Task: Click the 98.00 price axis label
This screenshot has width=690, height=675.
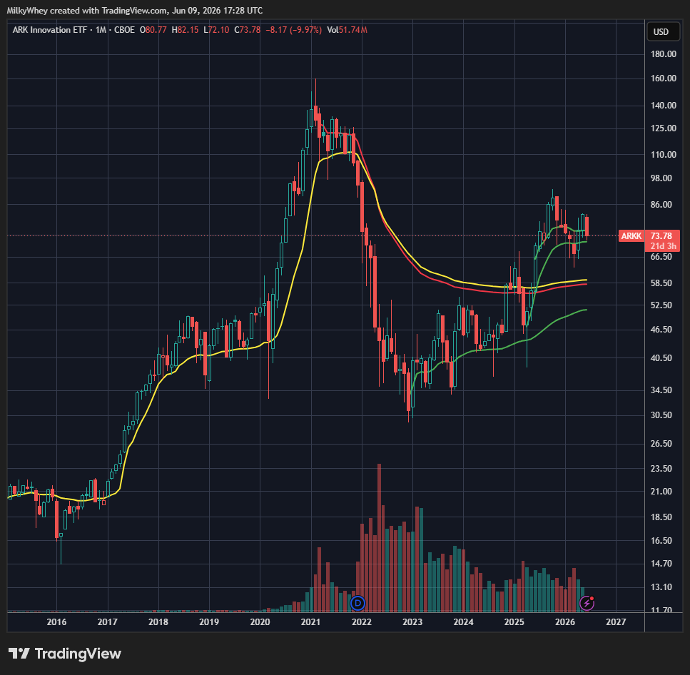Action: pos(661,178)
